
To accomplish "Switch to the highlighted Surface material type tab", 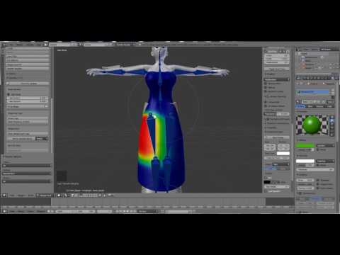I will click(x=300, y=106).
